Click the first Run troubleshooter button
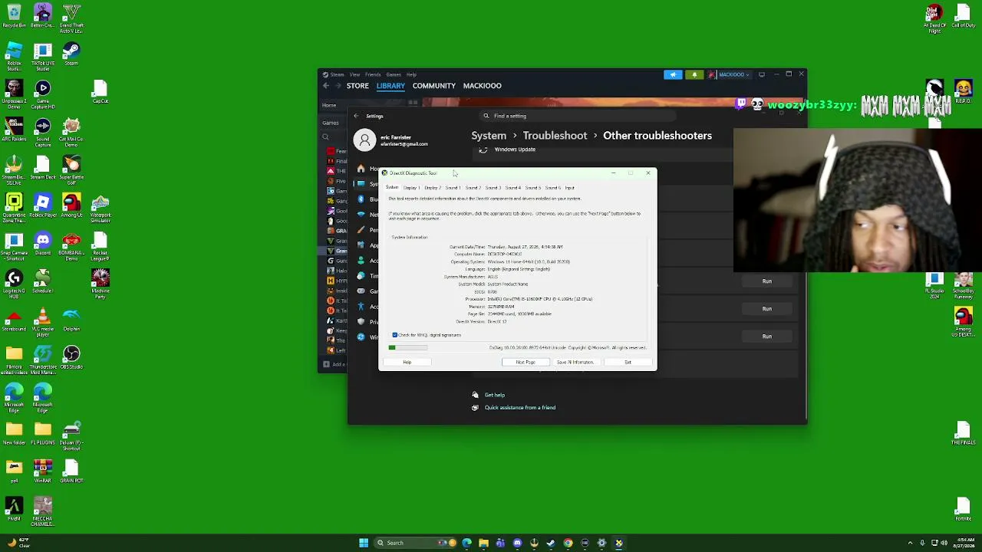 767,281
